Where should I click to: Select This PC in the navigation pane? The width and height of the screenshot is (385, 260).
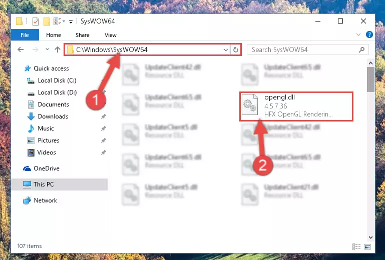60,184
